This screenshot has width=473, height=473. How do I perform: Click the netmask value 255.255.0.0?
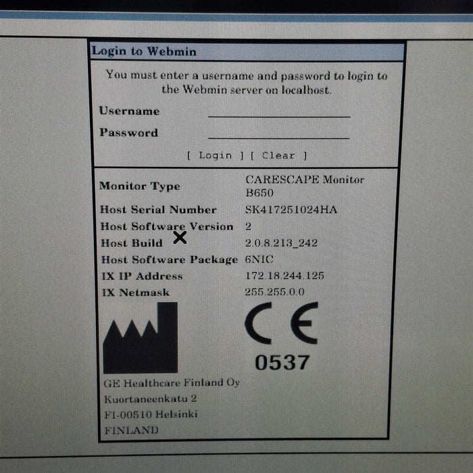pyautogui.click(x=274, y=292)
